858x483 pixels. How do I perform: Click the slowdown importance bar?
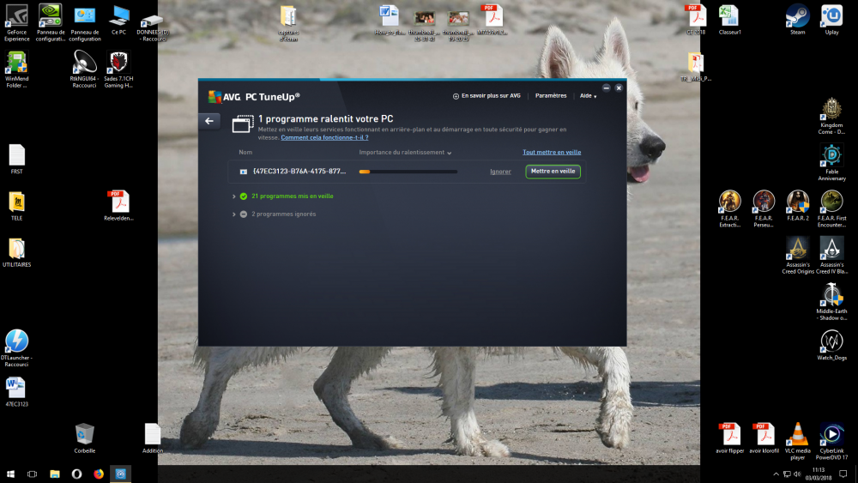point(408,172)
